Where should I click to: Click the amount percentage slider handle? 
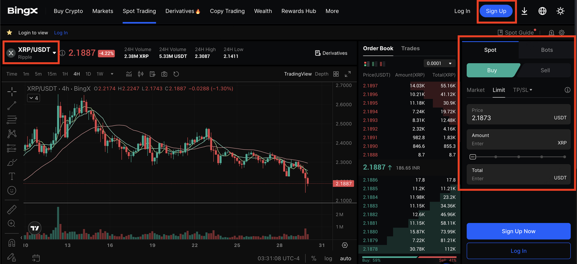(472, 157)
